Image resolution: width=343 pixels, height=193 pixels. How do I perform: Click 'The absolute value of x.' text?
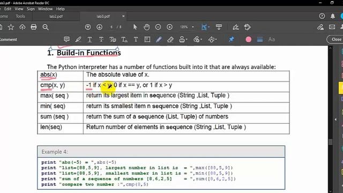click(118, 75)
